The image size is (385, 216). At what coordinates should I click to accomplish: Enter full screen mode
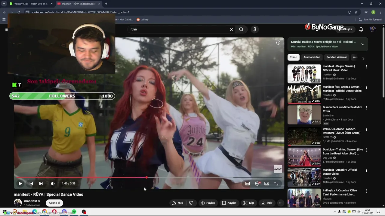click(x=276, y=184)
